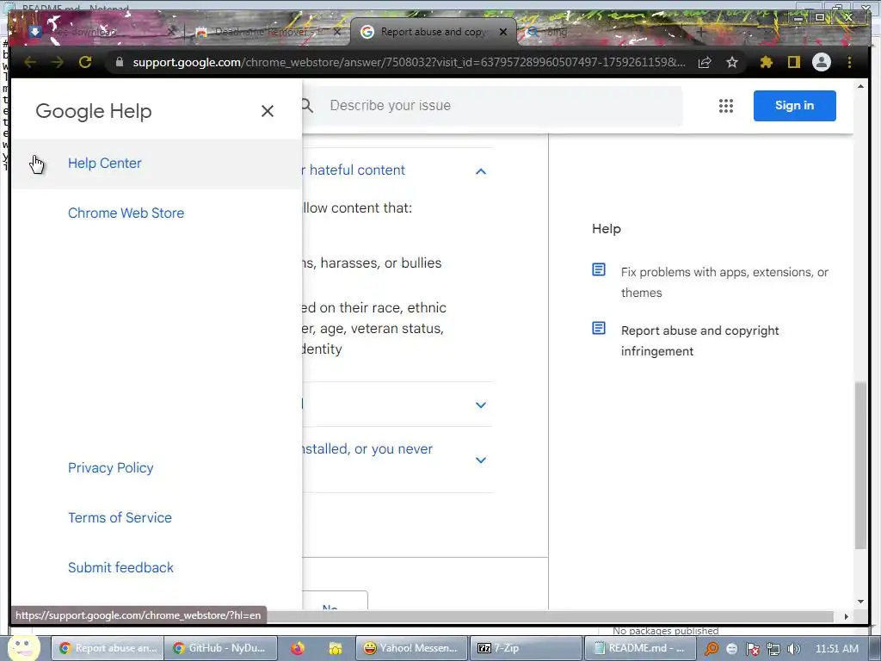Click the gray round tray icon

tap(731, 649)
